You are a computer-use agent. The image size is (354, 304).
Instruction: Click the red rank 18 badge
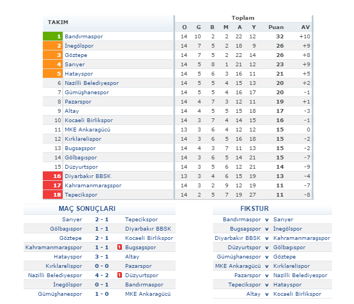coord(53,194)
